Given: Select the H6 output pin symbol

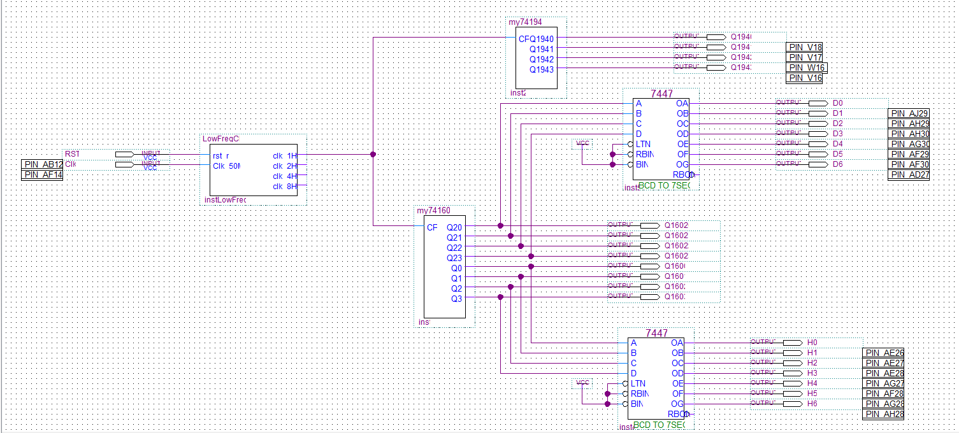Looking at the screenshot, I should tap(792, 404).
